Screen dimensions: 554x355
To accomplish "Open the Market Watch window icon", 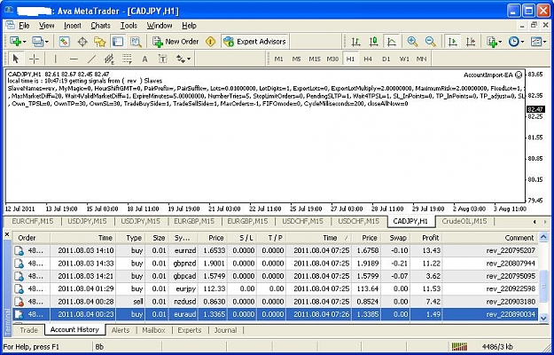I will tap(64, 42).
